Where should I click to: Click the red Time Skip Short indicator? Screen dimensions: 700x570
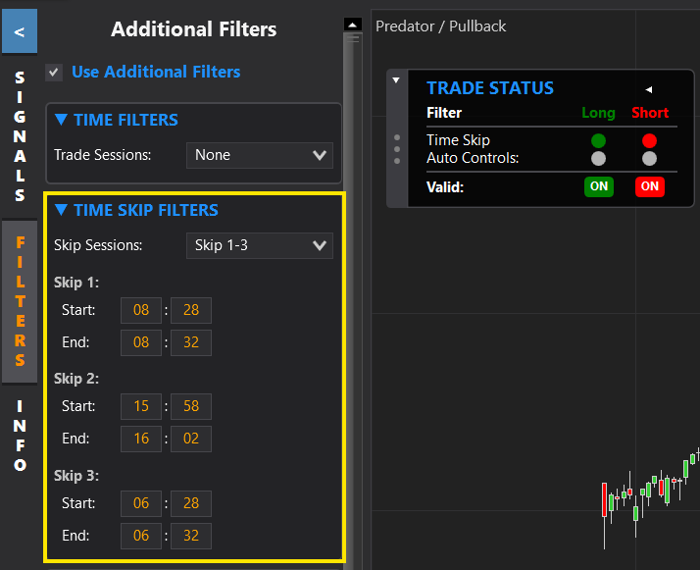[x=649, y=141]
